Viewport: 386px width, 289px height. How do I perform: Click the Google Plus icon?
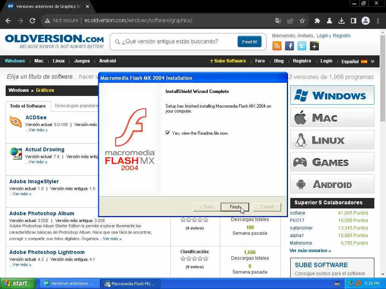point(314,46)
